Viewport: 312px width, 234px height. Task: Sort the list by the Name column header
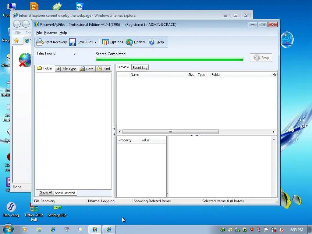[x=152, y=75]
